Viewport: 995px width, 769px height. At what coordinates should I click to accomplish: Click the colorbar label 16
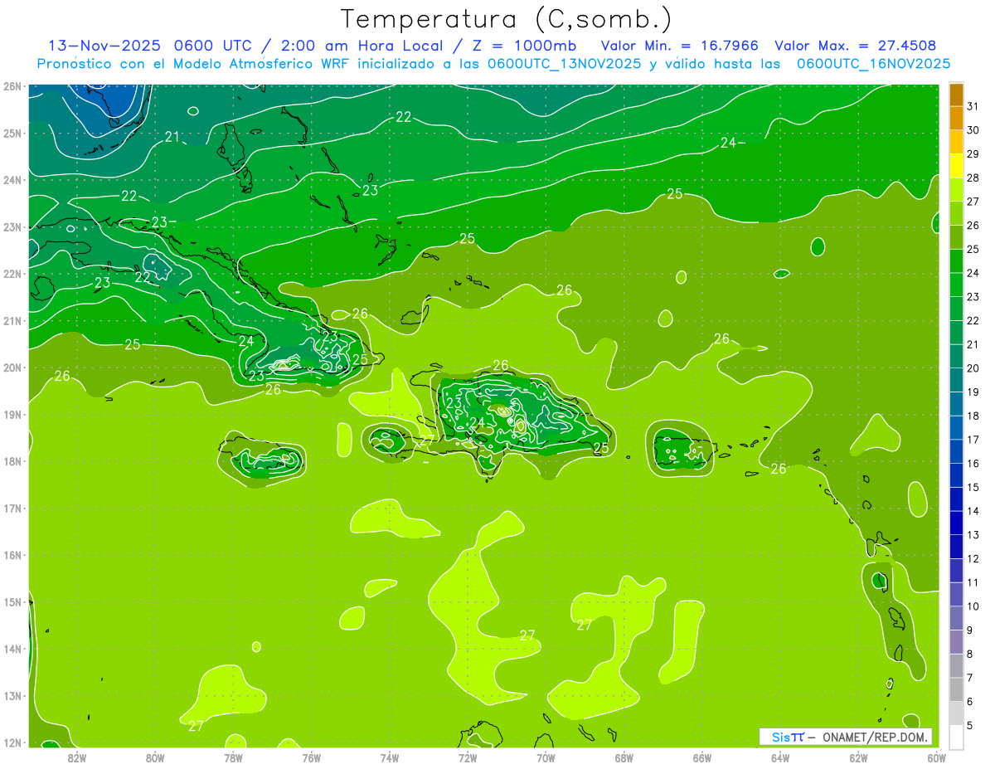pos(973,464)
